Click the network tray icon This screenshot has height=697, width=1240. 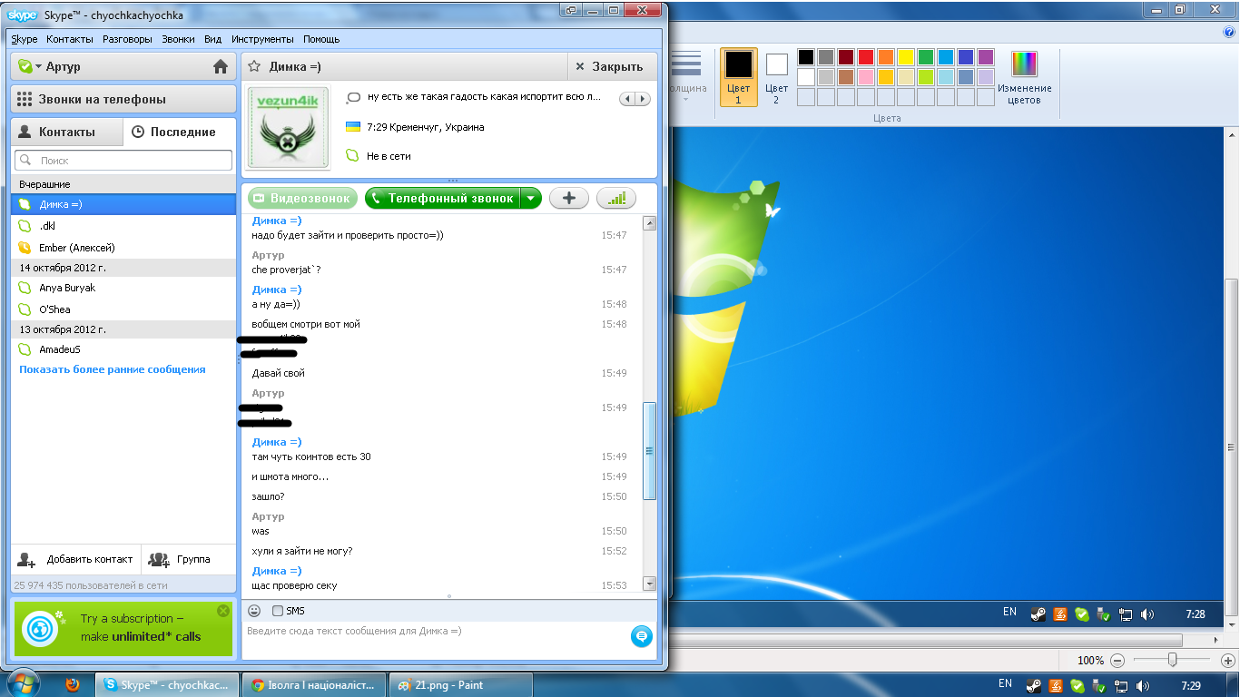pos(1122,685)
